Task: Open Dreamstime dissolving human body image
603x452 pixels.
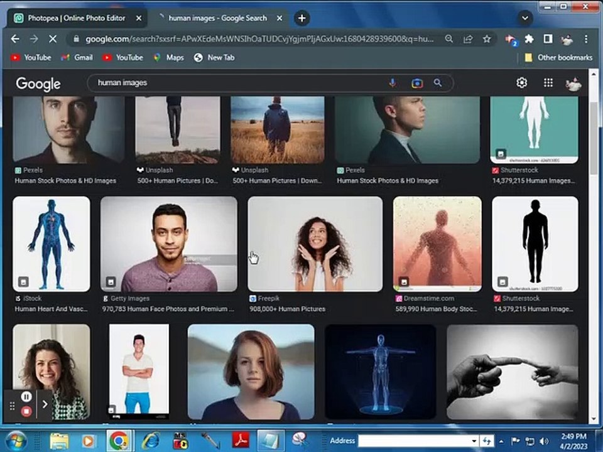Action: point(437,244)
